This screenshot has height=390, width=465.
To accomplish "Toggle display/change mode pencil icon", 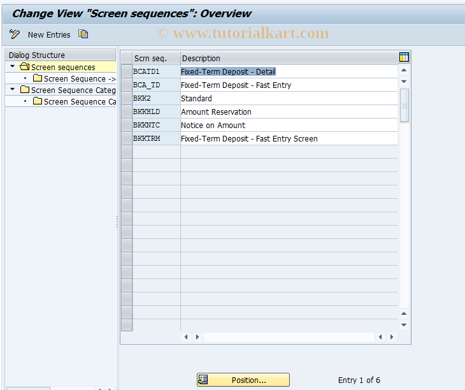I will click(14, 34).
